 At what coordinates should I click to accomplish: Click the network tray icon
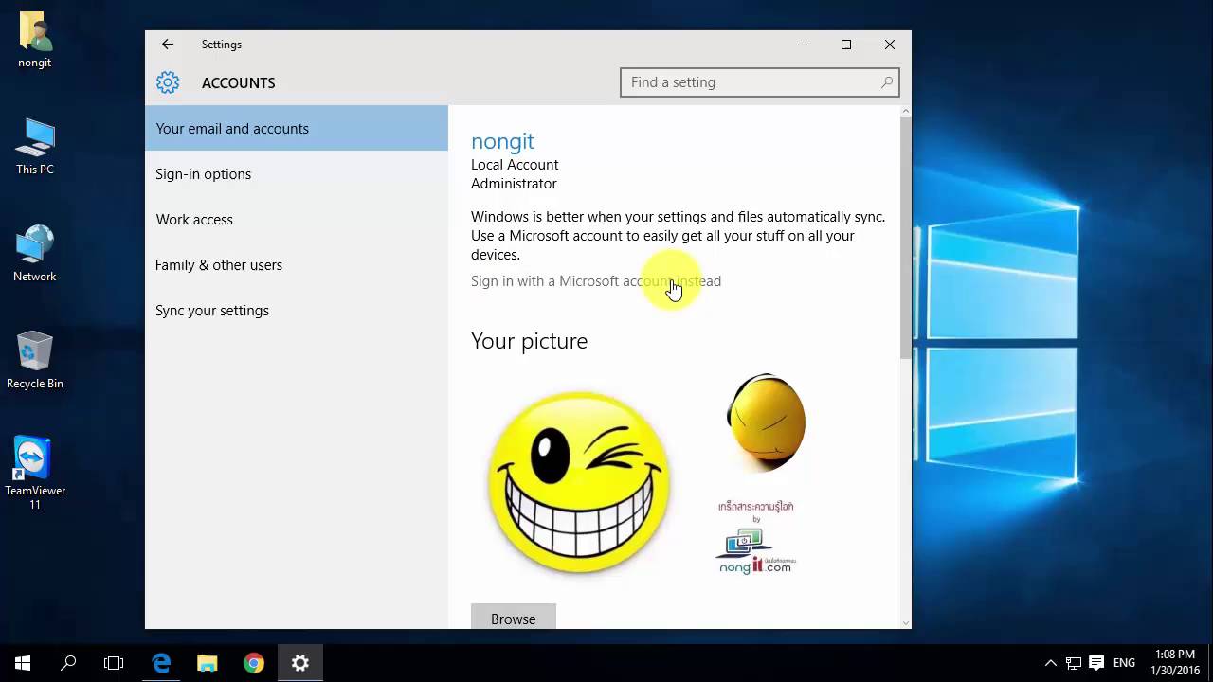coord(1074,663)
